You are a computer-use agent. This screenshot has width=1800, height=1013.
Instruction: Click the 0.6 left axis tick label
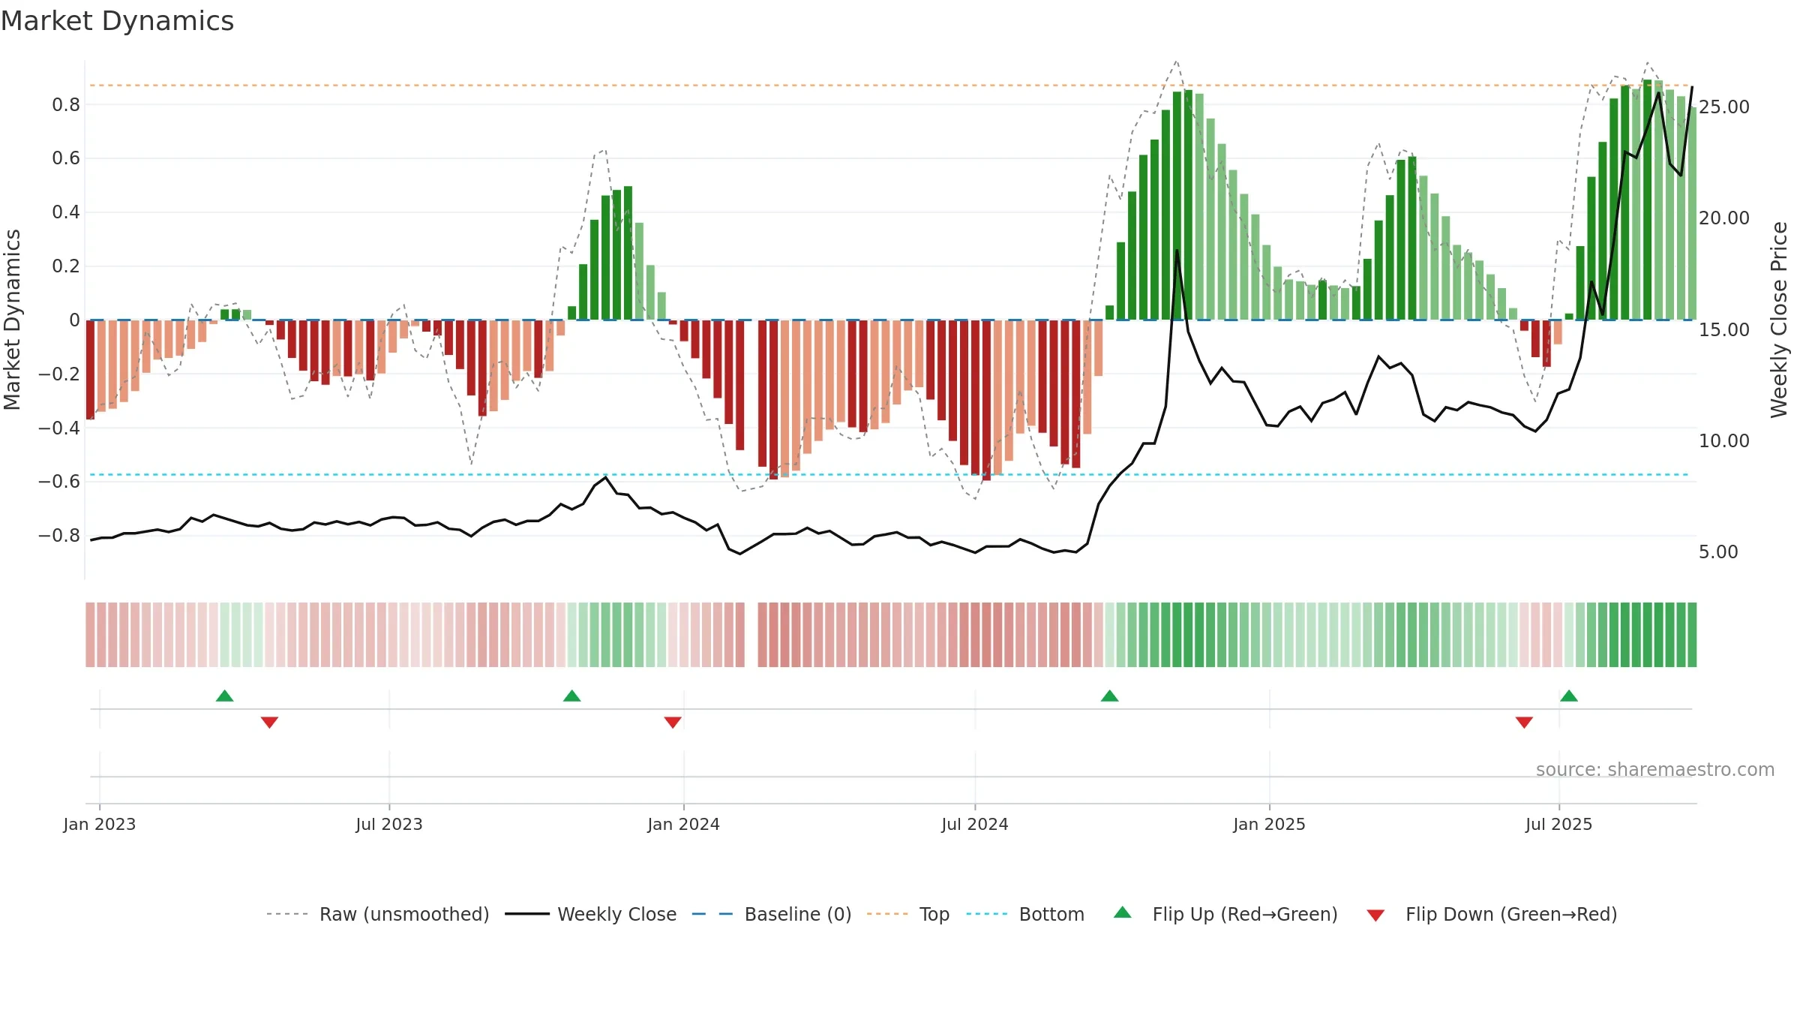[x=66, y=158]
